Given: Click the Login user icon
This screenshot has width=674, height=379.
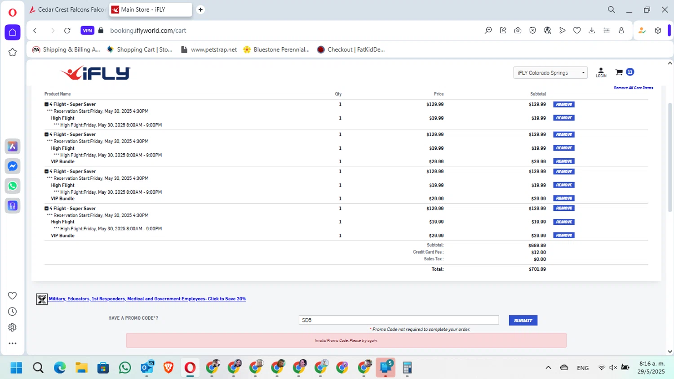Looking at the screenshot, I should click(601, 72).
